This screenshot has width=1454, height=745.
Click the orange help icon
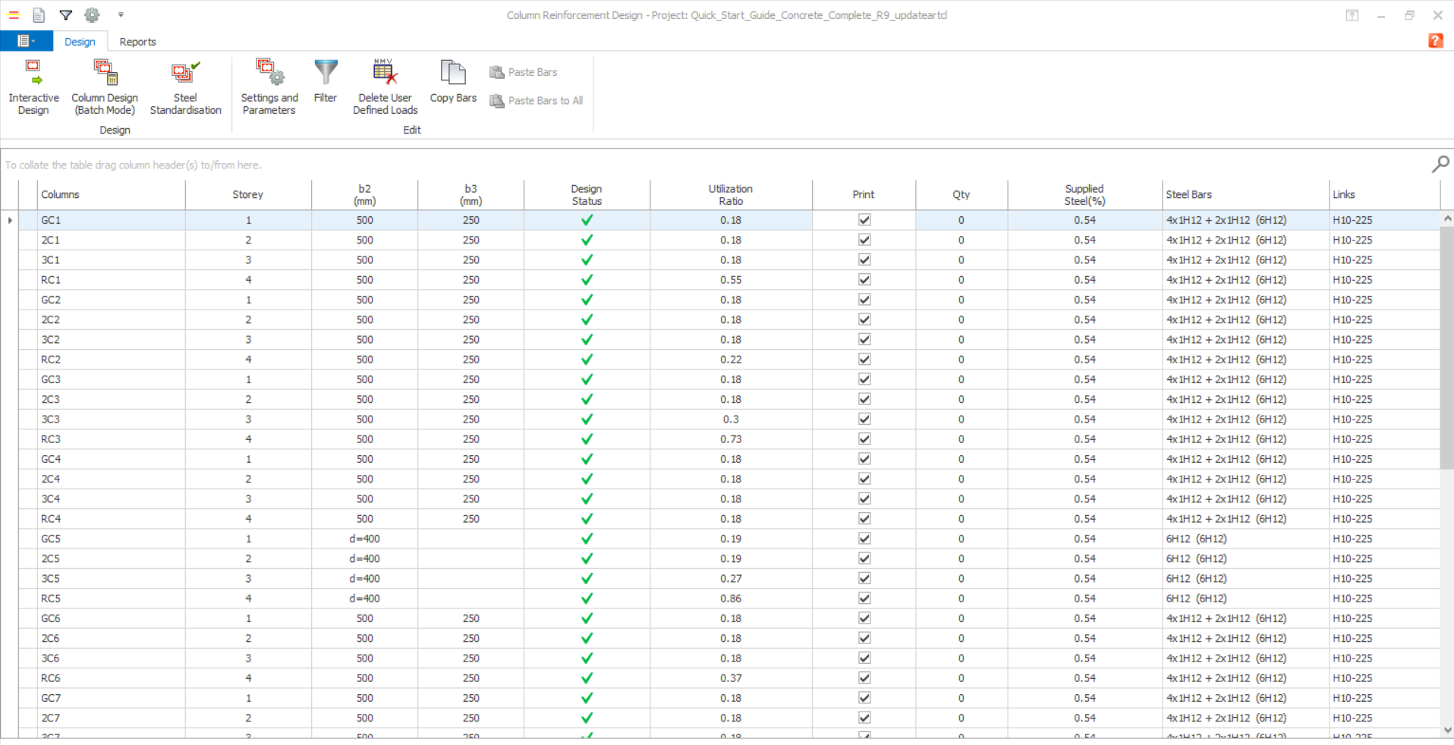click(x=1435, y=41)
